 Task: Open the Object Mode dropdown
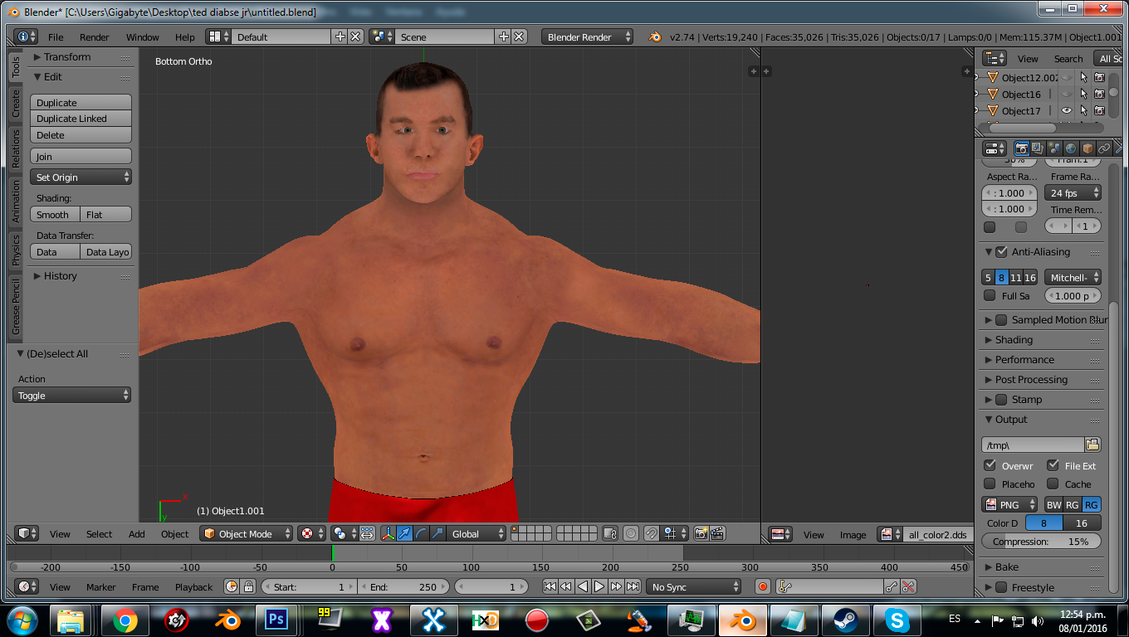(x=247, y=533)
